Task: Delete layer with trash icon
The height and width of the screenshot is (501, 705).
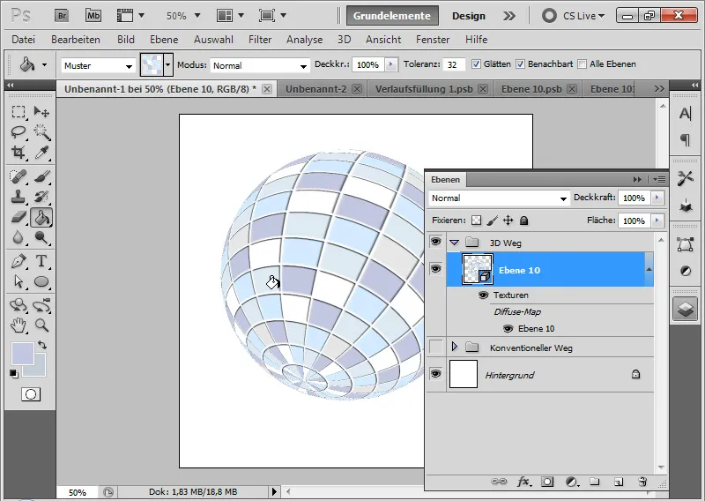Action: (x=642, y=482)
